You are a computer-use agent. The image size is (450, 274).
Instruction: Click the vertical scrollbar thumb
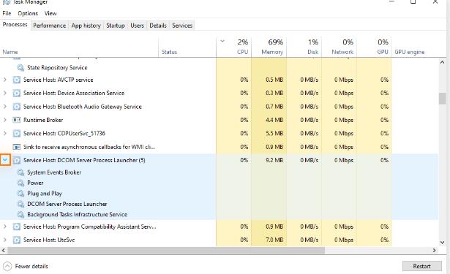pyautogui.click(x=442, y=99)
